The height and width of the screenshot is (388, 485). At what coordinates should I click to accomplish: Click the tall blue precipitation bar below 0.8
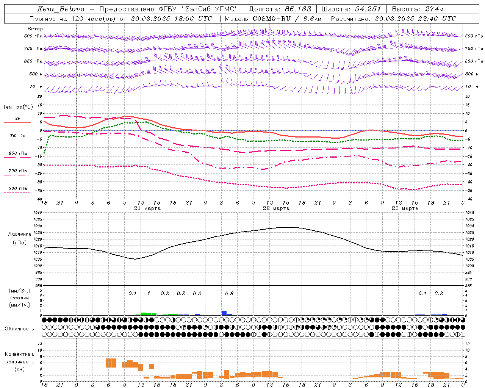(x=224, y=313)
